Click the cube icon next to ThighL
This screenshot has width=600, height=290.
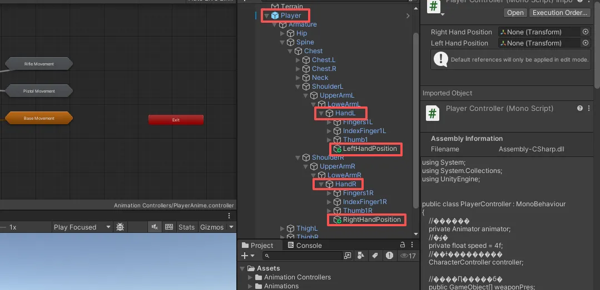click(x=290, y=228)
